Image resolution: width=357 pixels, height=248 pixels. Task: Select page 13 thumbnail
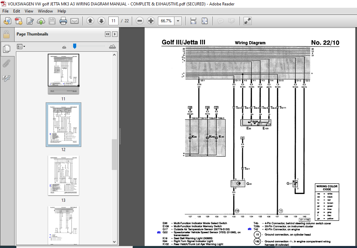(63, 175)
